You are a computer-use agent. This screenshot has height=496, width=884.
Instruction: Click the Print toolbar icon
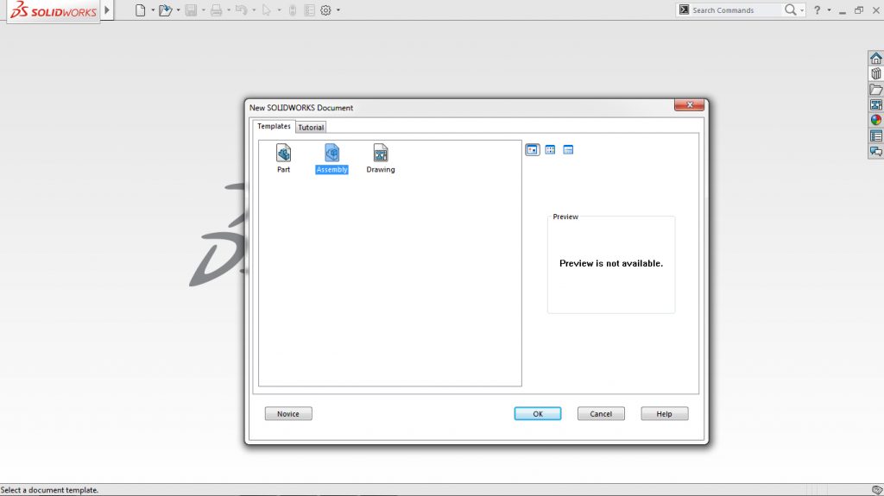216,10
